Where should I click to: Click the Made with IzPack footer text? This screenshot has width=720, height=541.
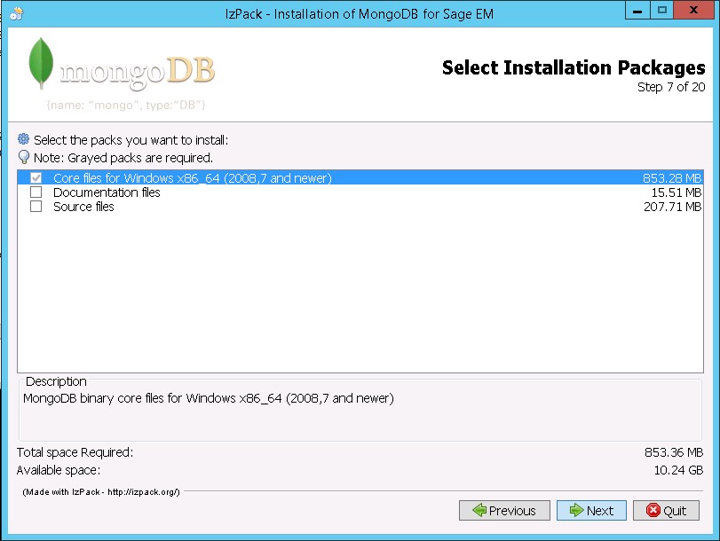(101, 492)
